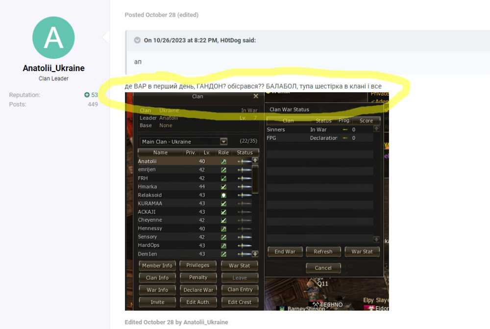Viewport: 490px width, 329px height.
Task: Click the Edit Crest button
Action: point(240,302)
